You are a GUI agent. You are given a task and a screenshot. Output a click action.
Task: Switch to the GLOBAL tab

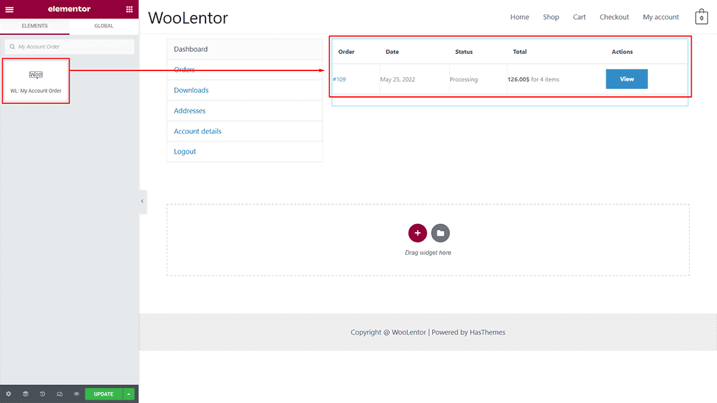104,26
